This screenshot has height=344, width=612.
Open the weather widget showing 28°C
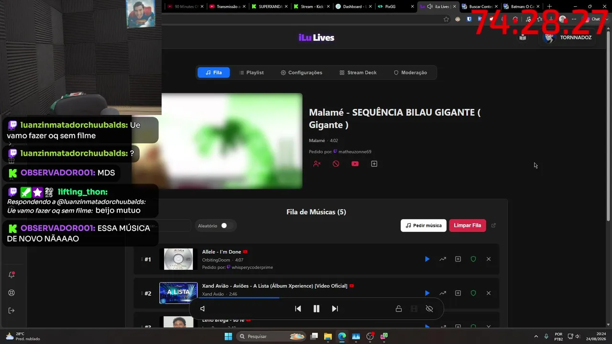pos(22,336)
